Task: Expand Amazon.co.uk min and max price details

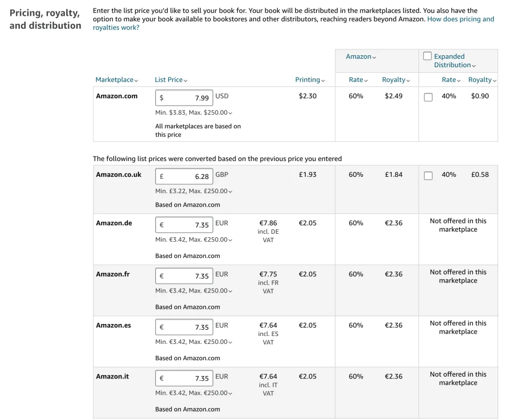Action: pos(194,191)
